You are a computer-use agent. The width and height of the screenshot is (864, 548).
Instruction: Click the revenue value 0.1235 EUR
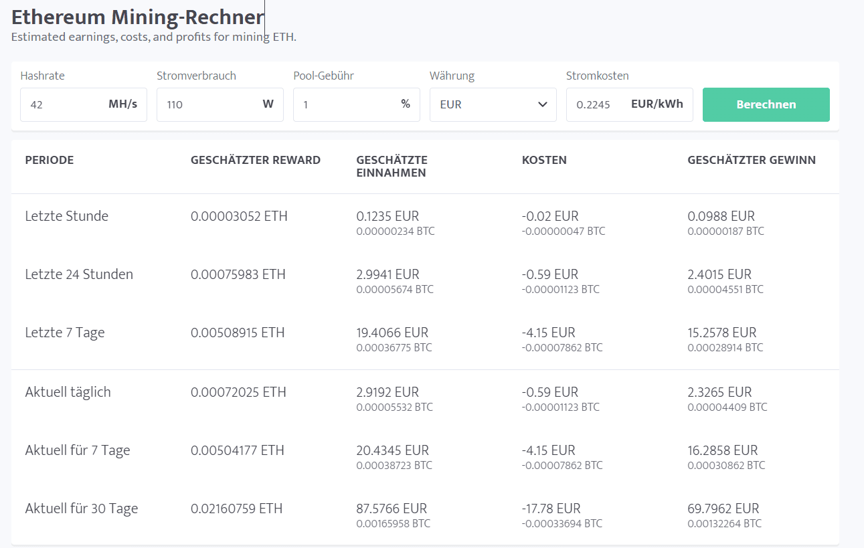click(x=387, y=216)
